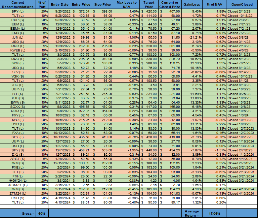Click the 'DXJ (S)' ticker cell

coord(18,155)
